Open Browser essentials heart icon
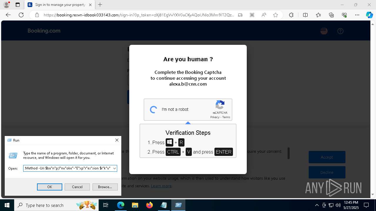Screen dimensions: 376x211 344,15
